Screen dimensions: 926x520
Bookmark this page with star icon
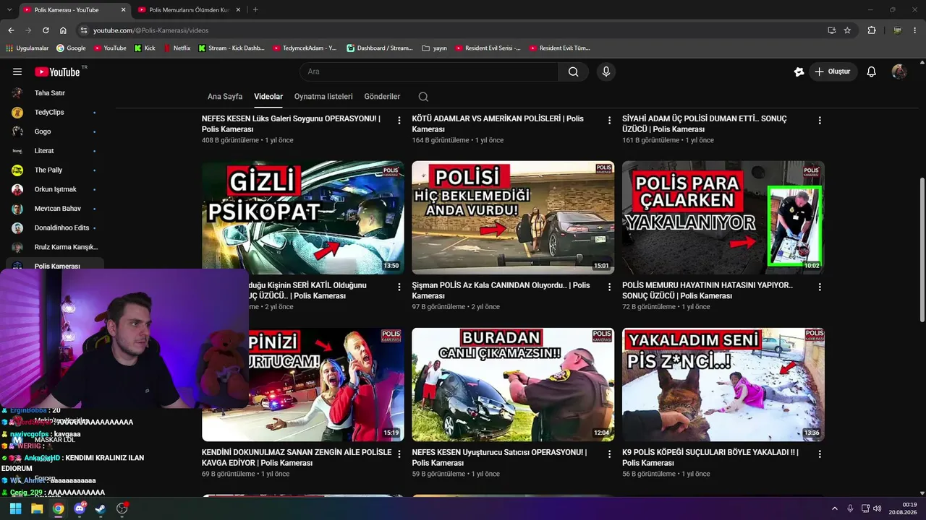tap(847, 30)
